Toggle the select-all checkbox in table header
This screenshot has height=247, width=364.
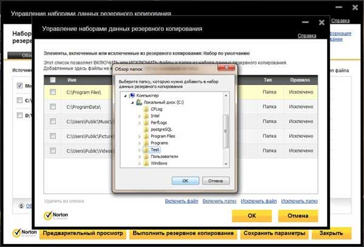point(53,80)
